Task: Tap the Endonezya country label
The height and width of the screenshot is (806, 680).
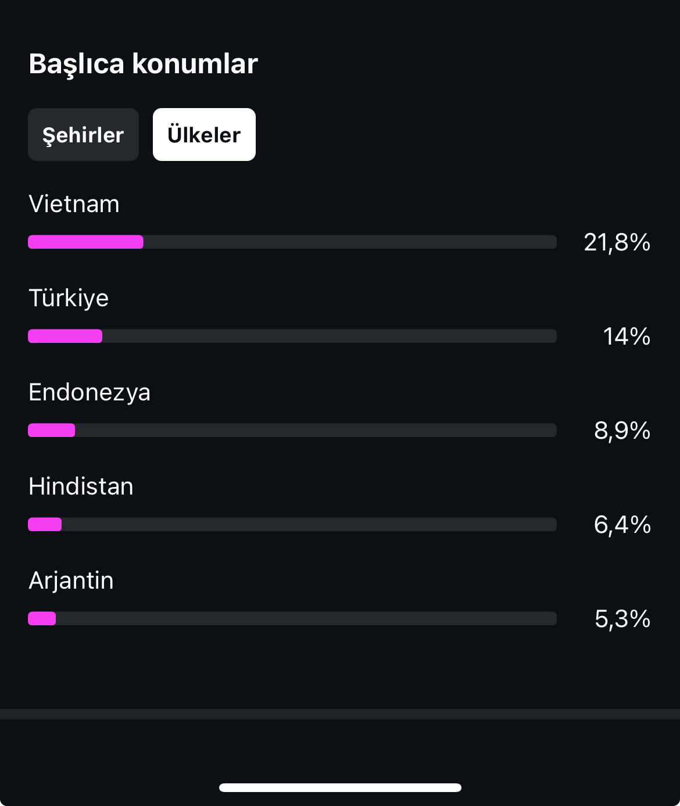Action: [x=90, y=392]
